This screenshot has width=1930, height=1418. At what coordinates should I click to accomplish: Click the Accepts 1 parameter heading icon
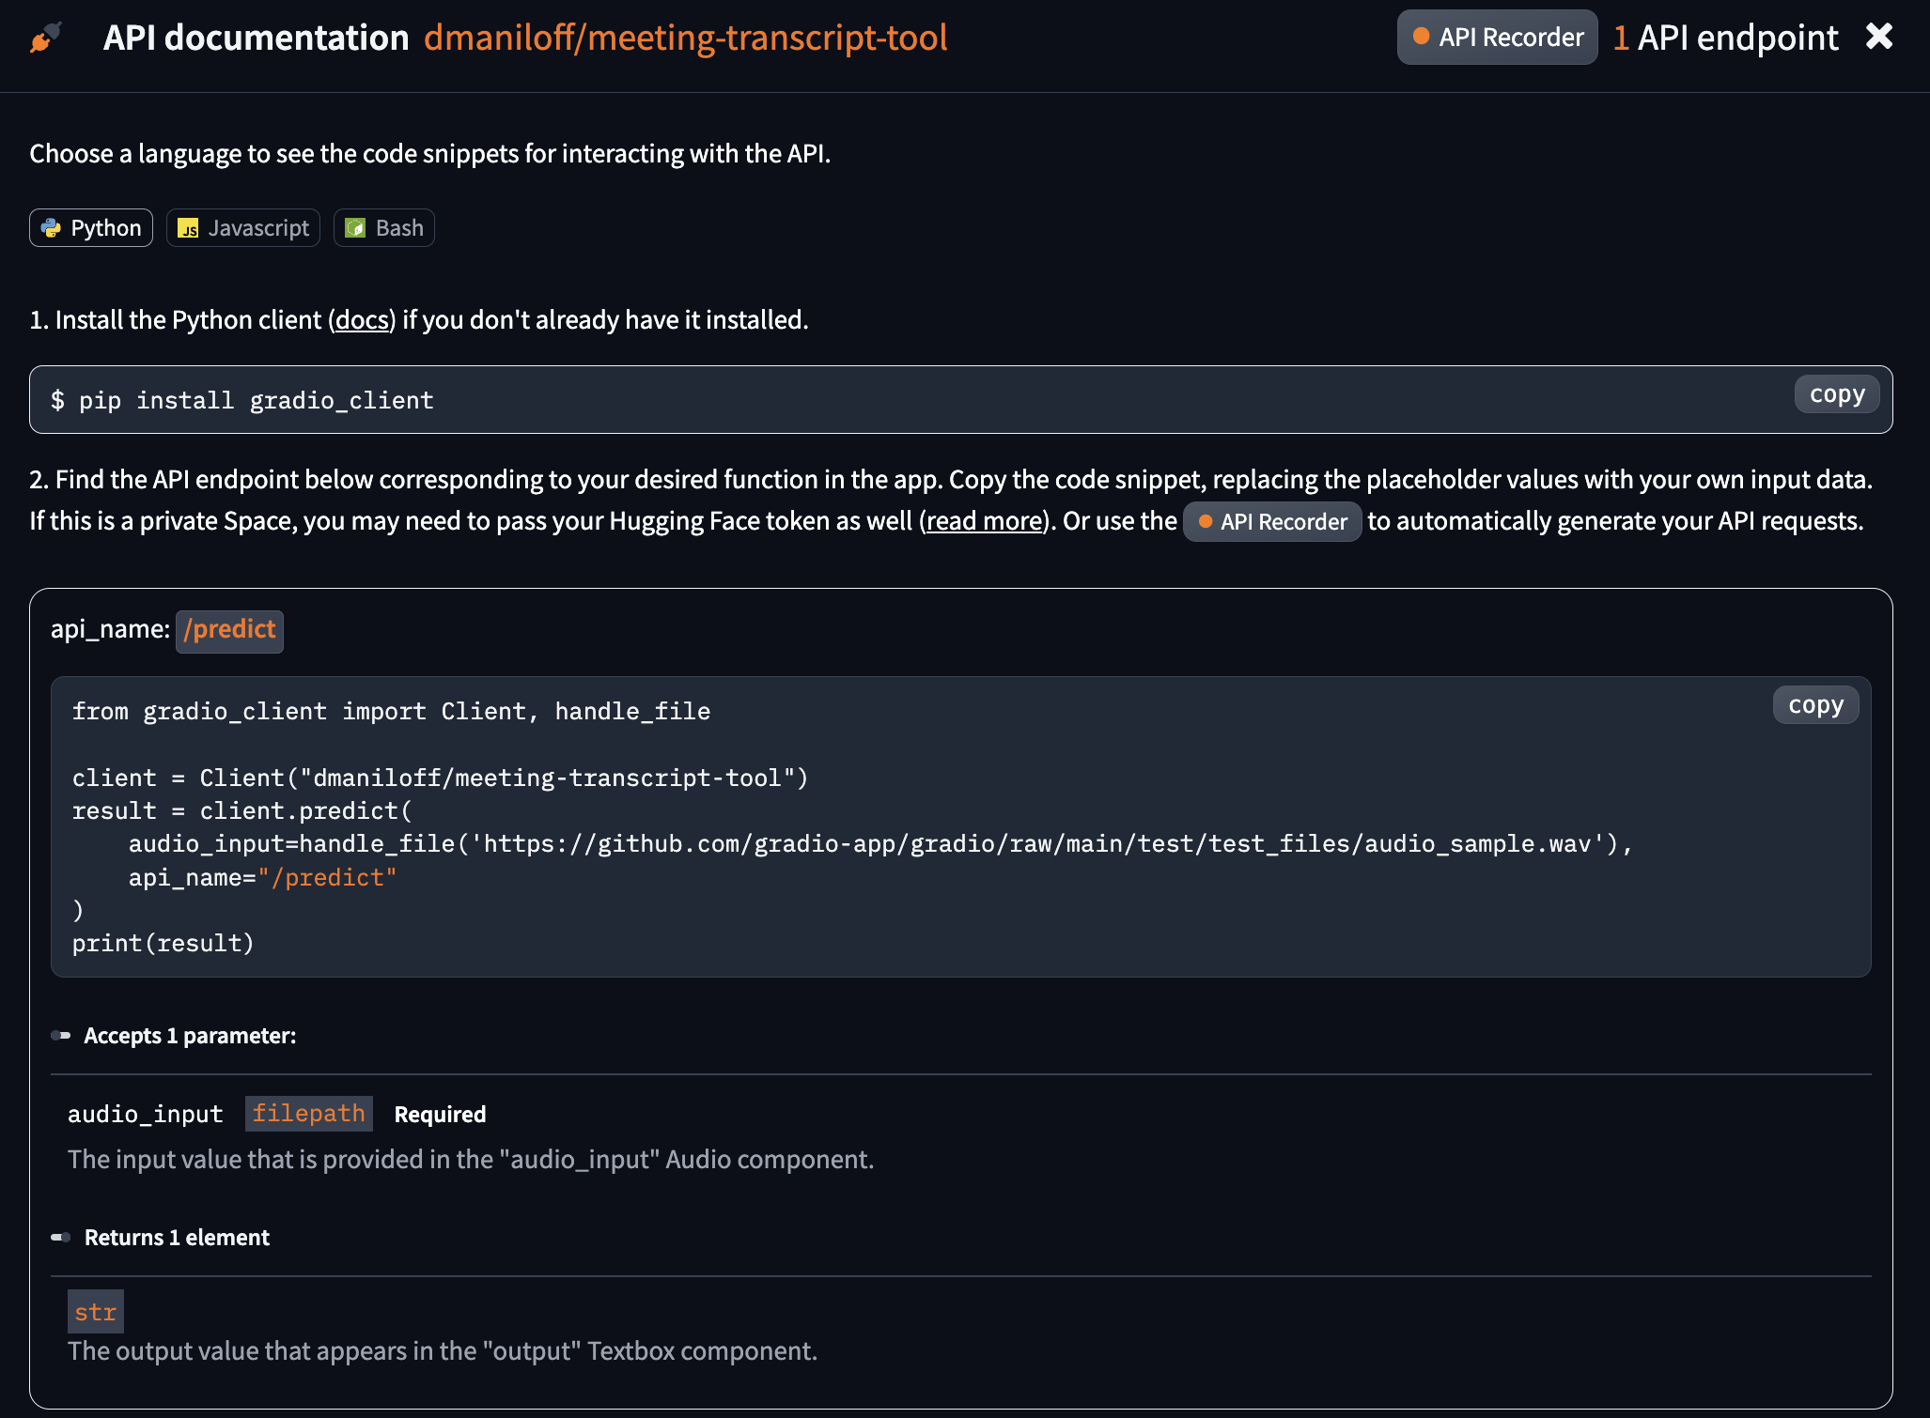(61, 1036)
